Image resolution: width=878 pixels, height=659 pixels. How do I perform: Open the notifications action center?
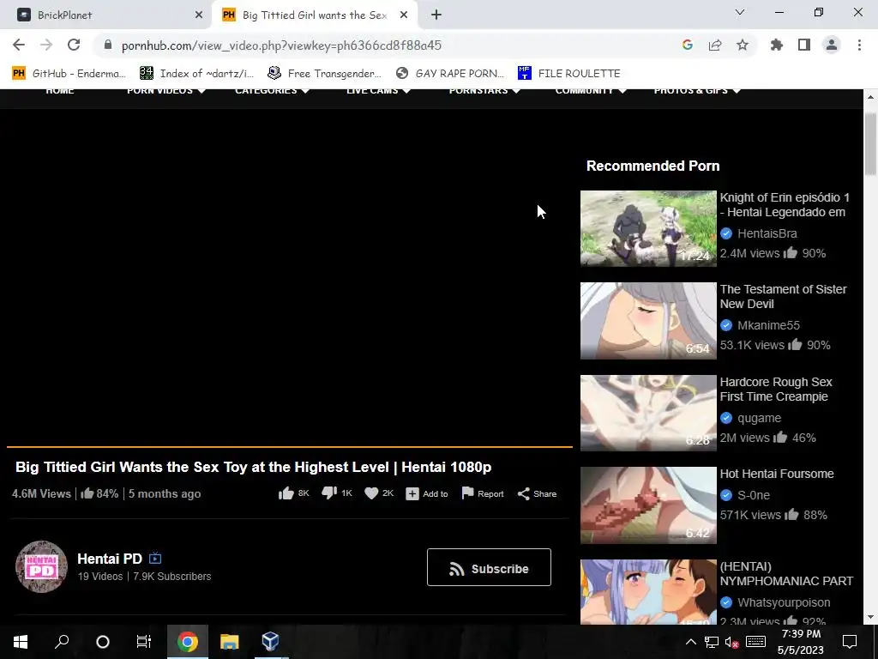coord(850,642)
